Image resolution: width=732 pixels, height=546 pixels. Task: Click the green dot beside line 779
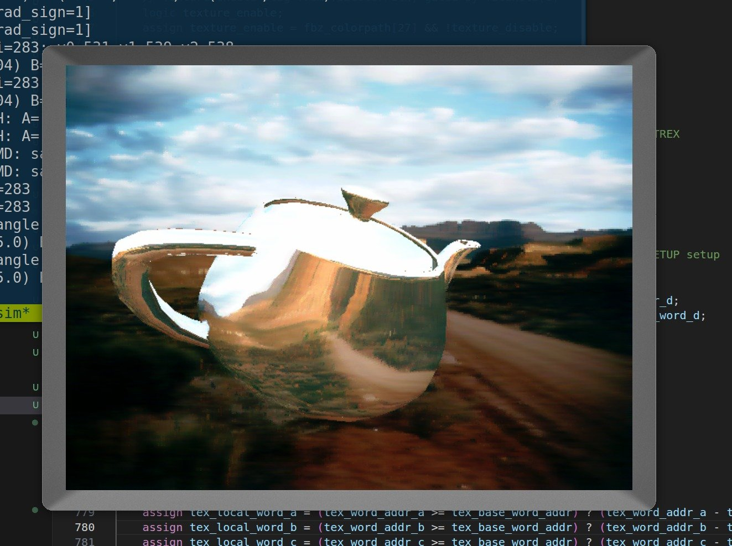(x=35, y=509)
